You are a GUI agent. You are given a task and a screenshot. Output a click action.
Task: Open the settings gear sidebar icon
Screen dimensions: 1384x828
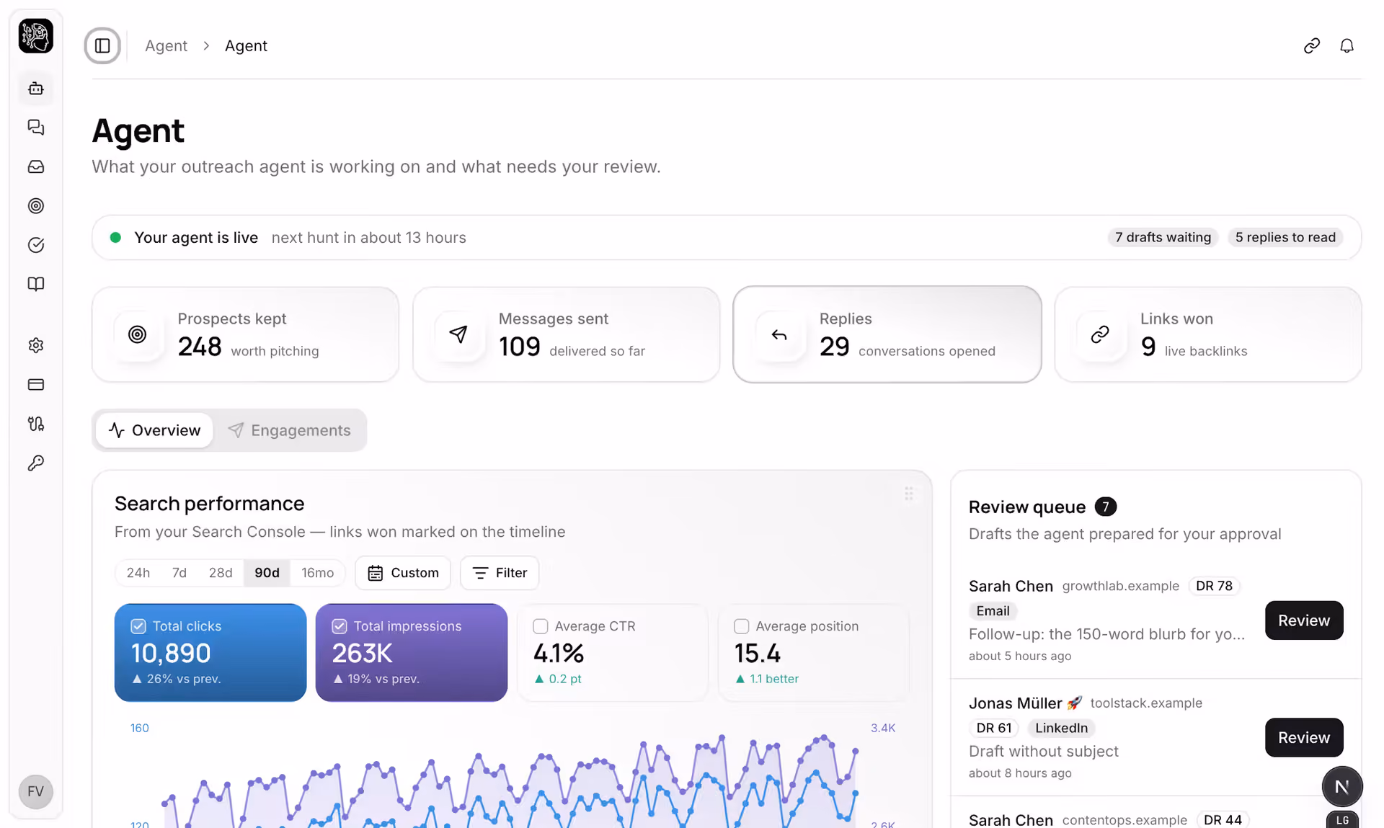click(x=36, y=345)
